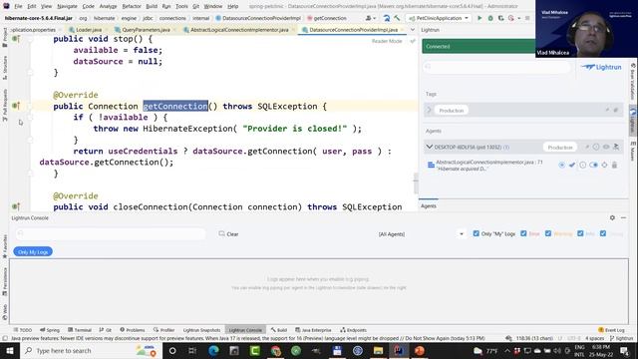This screenshot has height=359, width=638.
Task: Hide Lightrun Console with the minimize dash
Action: [x=623, y=217]
